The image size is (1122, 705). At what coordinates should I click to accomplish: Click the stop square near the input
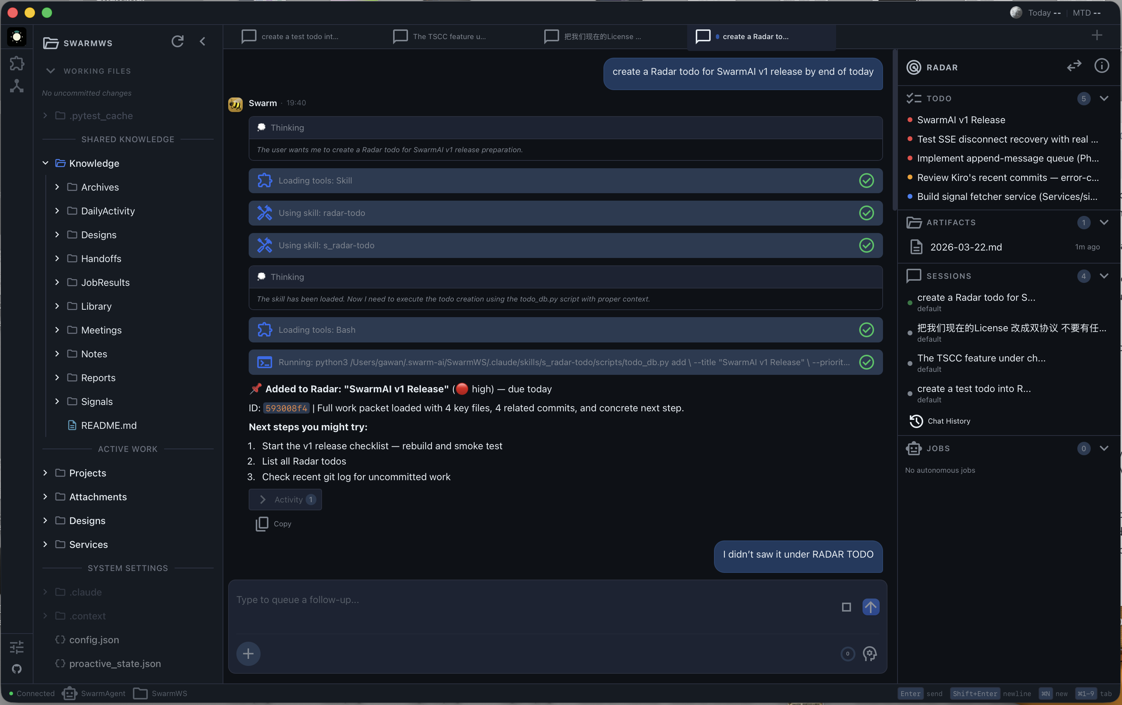click(x=847, y=607)
